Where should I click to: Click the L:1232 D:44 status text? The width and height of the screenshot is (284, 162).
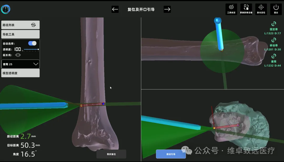(273, 65)
